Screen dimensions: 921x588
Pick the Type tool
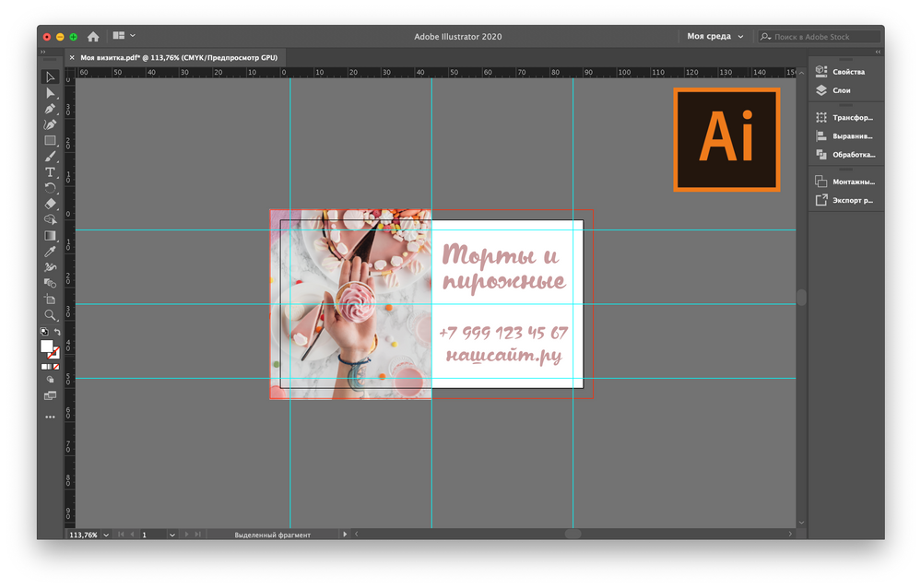[x=51, y=172]
